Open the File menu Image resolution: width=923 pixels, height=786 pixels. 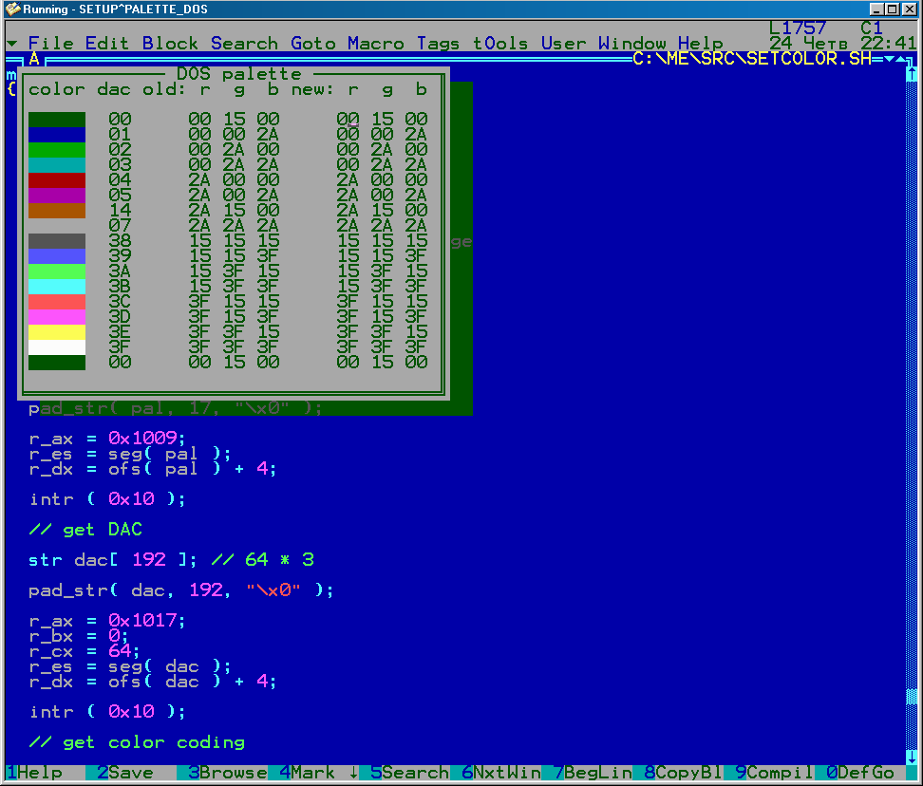pos(50,44)
